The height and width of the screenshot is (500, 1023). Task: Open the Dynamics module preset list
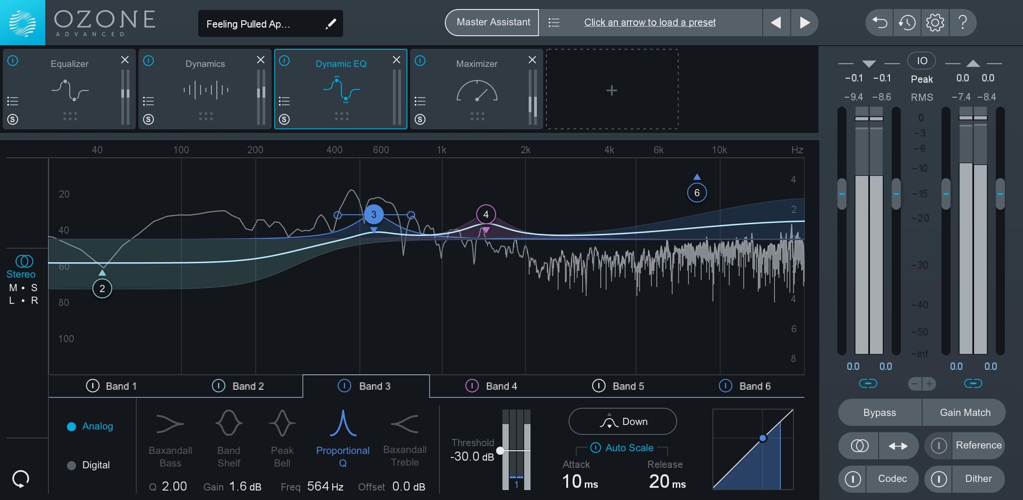click(x=148, y=101)
